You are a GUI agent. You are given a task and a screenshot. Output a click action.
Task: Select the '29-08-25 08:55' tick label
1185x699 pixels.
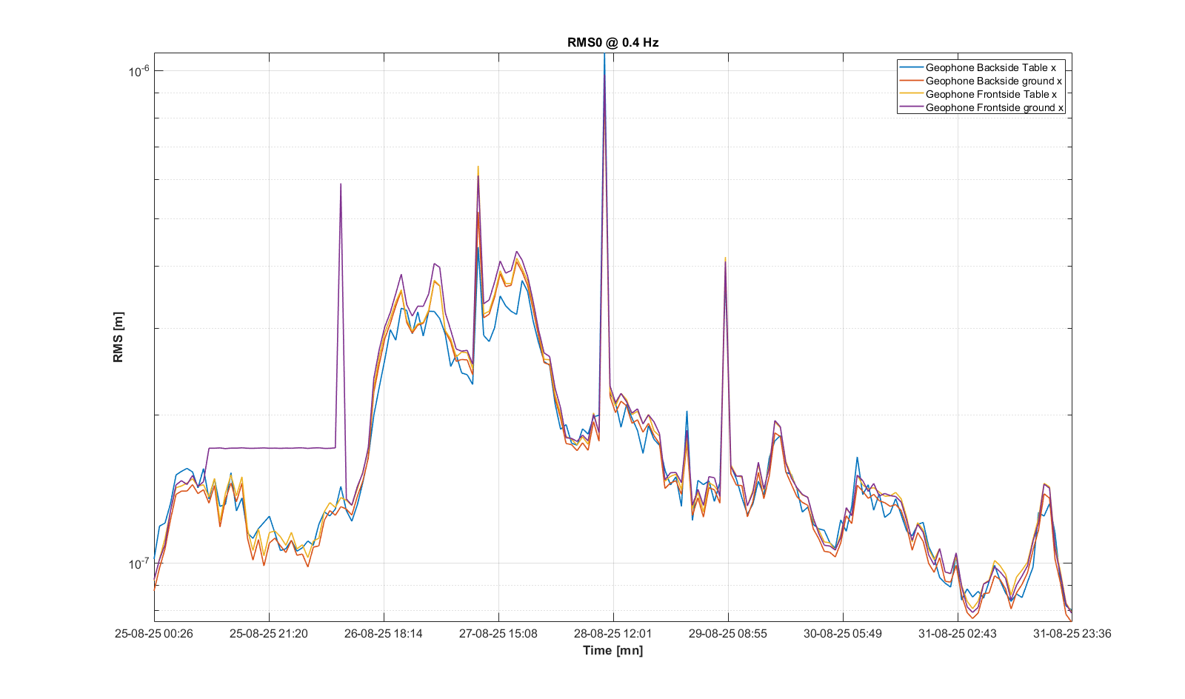pyautogui.click(x=728, y=633)
